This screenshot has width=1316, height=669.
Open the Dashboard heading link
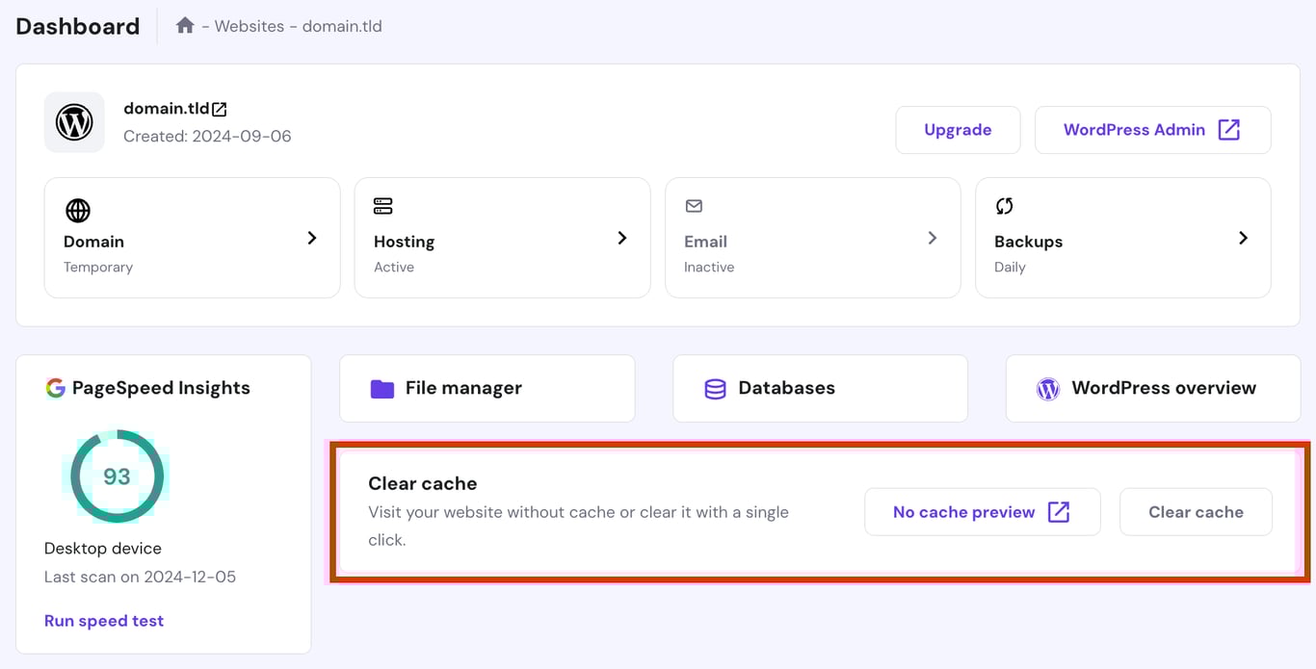(x=77, y=26)
